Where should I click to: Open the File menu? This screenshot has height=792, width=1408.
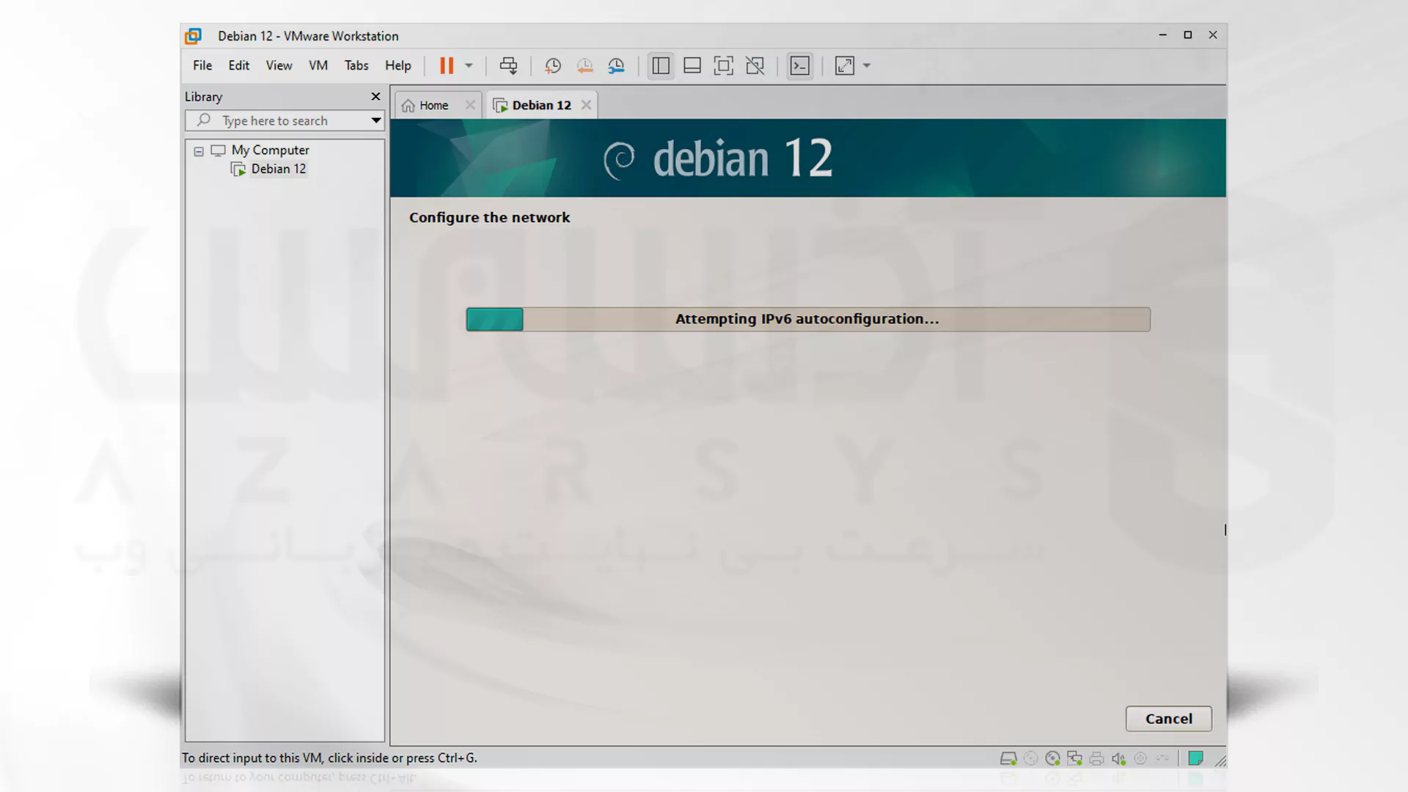point(202,65)
